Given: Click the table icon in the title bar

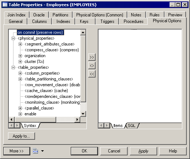Looking at the screenshot, I should pos(5,5).
